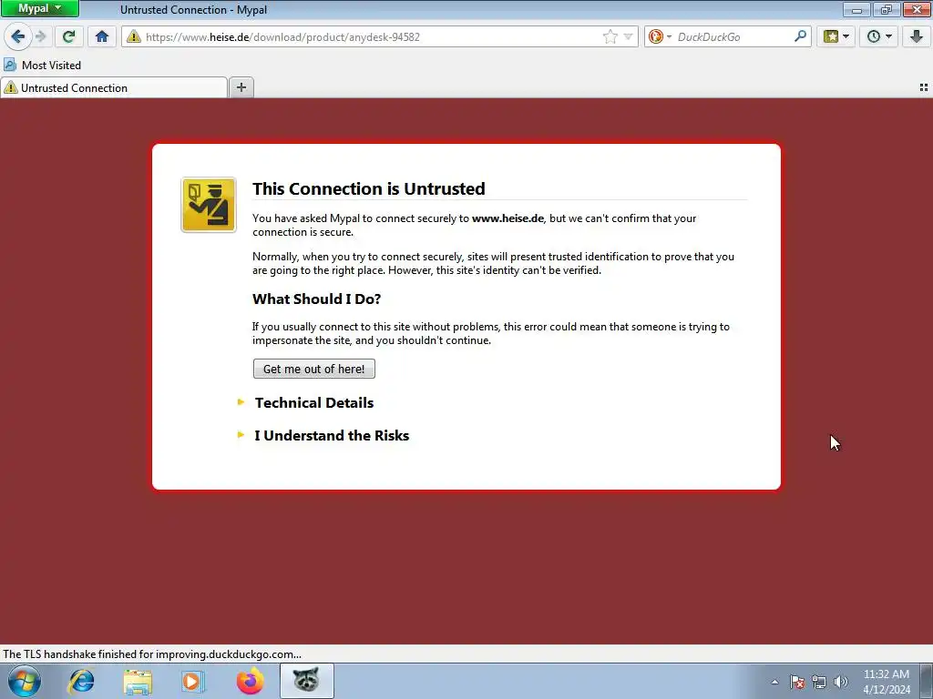Launch Firefox from the taskbar
Image resolution: width=933 pixels, height=699 pixels.
click(x=250, y=681)
